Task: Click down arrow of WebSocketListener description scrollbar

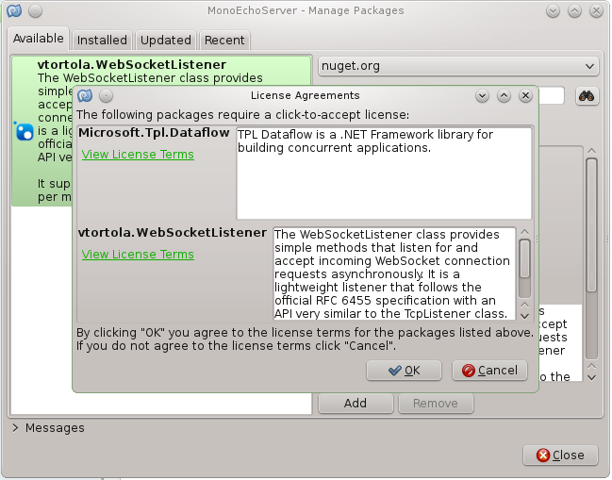Action: tap(524, 316)
